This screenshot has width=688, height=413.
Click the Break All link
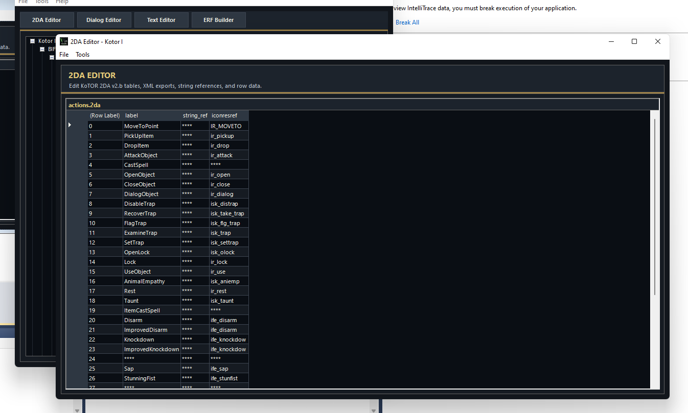[x=407, y=22]
